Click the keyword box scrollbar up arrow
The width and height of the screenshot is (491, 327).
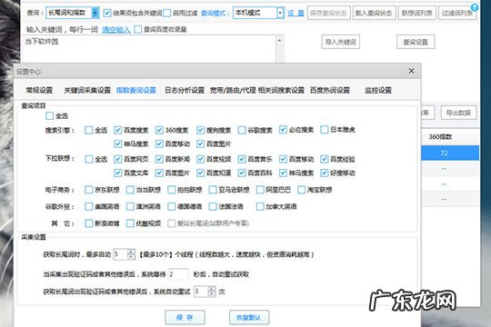280,40
